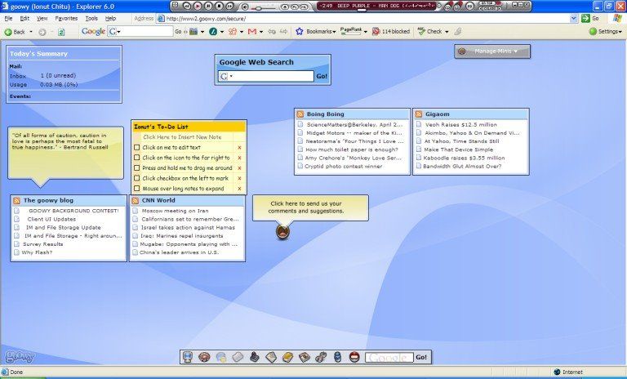Open 'Moscow meeting on Iran' headline
This screenshot has width=627, height=379.
[x=176, y=211]
